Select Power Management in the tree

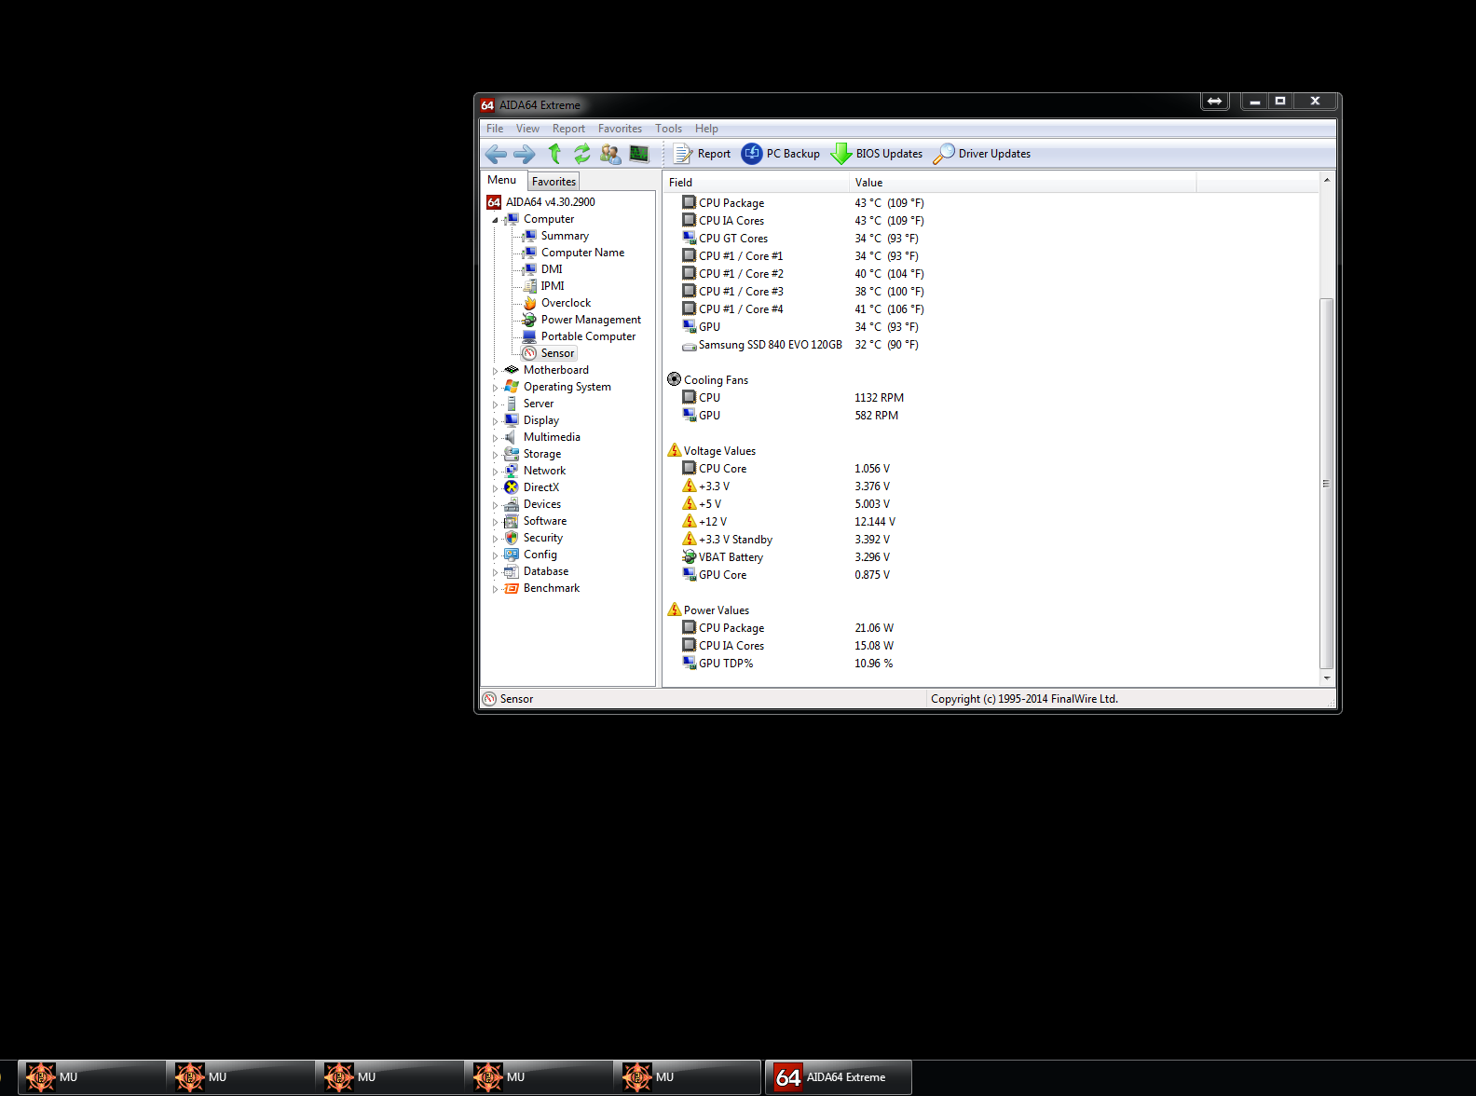point(591,320)
